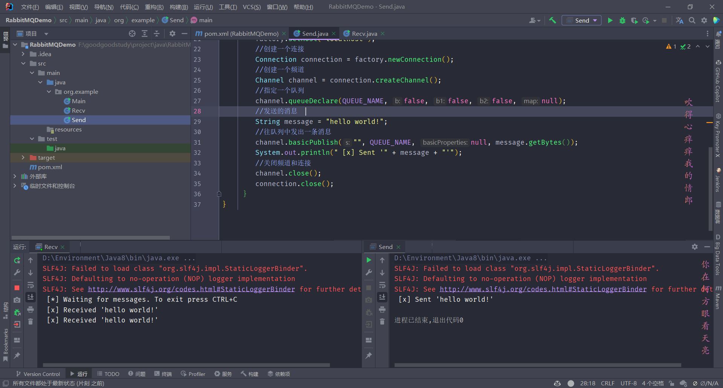The height and width of the screenshot is (388, 723).
Task: Switch to pom.xml editor tab
Action: pos(241,34)
